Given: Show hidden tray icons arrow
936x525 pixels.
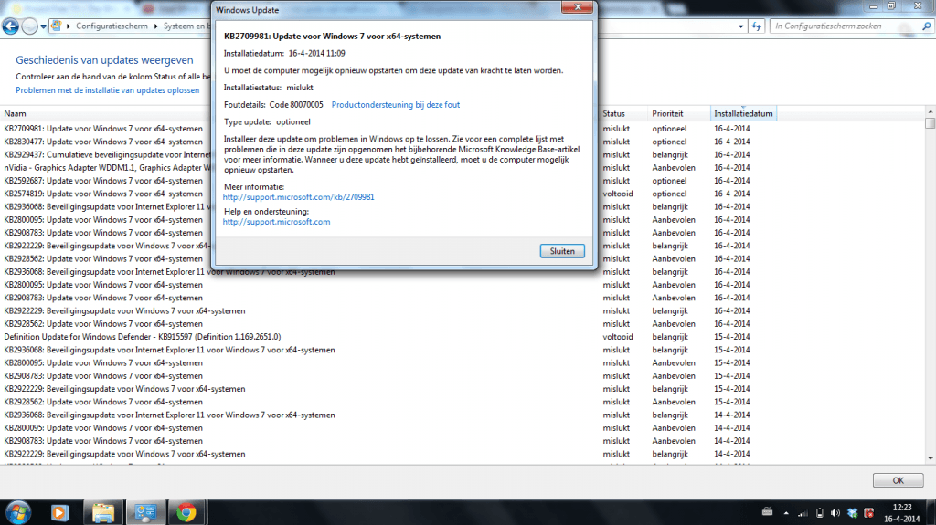Looking at the screenshot, I should pos(786,513).
